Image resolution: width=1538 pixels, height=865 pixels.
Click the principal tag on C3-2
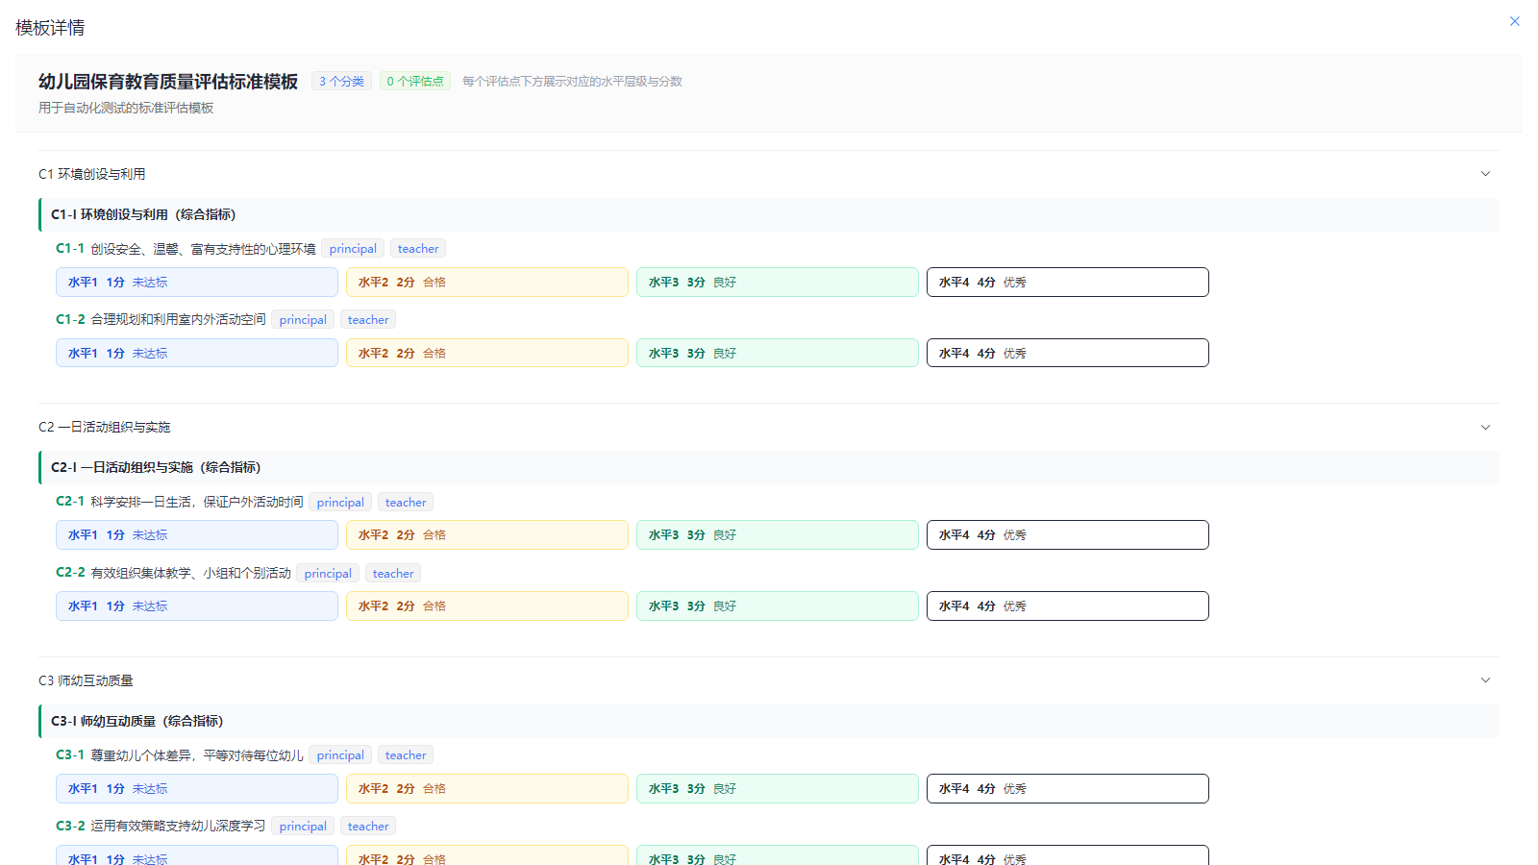coord(303,827)
